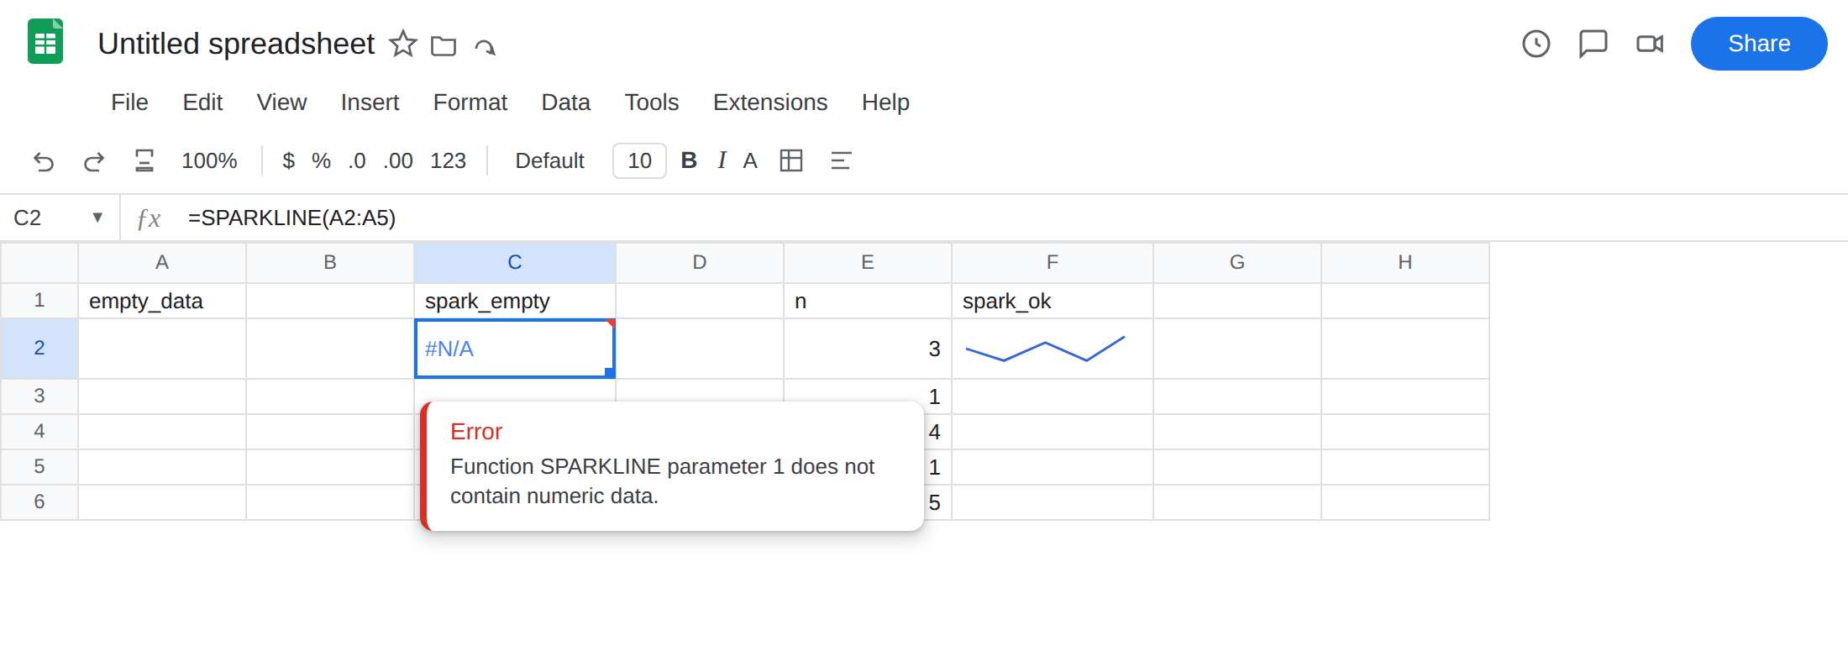Viewport: 1848px width, 672px height.
Task: Select column C header
Action: pos(515,262)
